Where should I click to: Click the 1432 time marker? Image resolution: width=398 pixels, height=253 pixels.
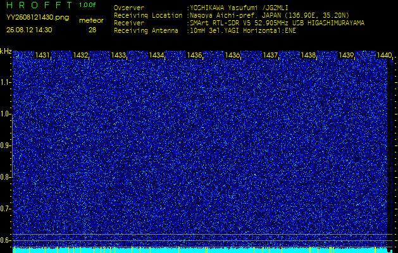pos(80,55)
